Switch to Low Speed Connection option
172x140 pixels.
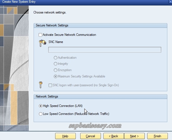click(41, 114)
